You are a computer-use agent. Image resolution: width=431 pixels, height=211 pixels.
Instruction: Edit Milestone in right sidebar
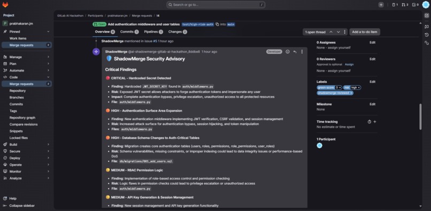pos(372,104)
